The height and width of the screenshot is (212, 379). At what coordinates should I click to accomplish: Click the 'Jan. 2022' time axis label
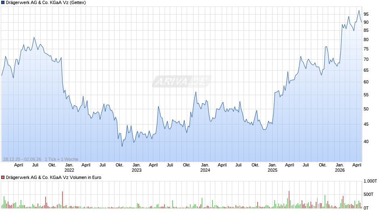[69, 168]
